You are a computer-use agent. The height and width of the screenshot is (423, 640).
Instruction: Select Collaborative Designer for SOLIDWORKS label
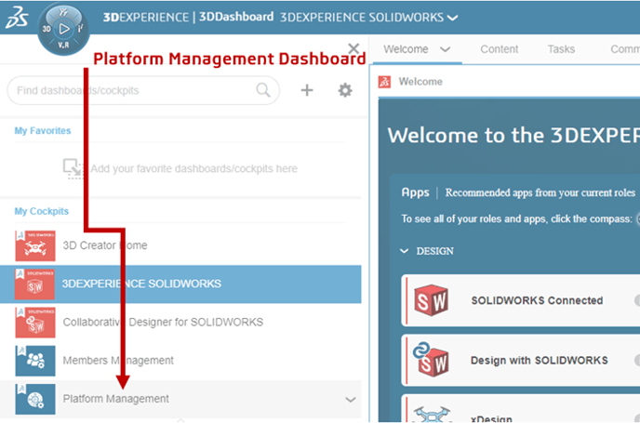coord(163,323)
